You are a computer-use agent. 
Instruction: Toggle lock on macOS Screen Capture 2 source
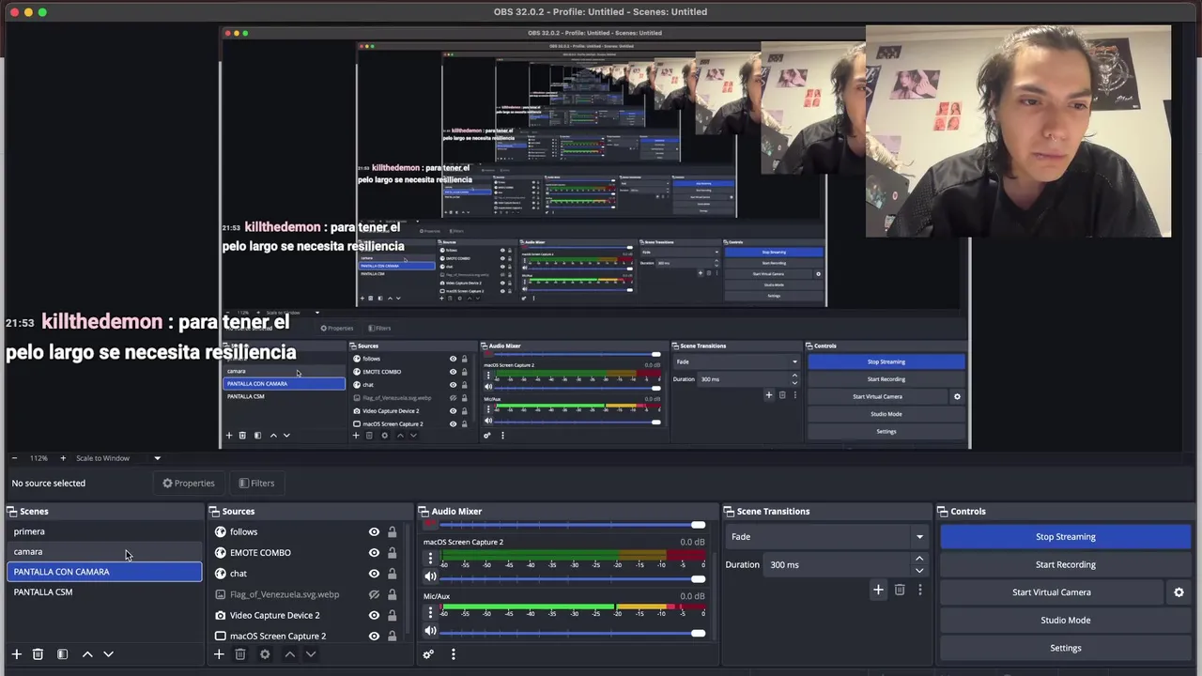392,636
